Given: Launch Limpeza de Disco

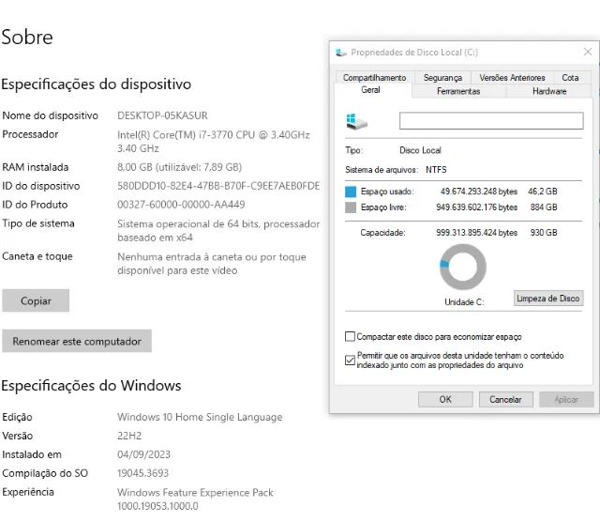Looking at the screenshot, I should [x=547, y=299].
